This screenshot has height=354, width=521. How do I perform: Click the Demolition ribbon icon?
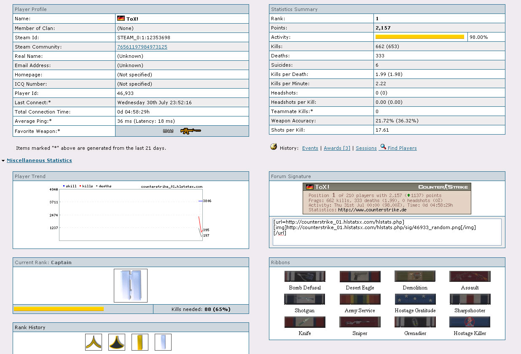point(415,276)
